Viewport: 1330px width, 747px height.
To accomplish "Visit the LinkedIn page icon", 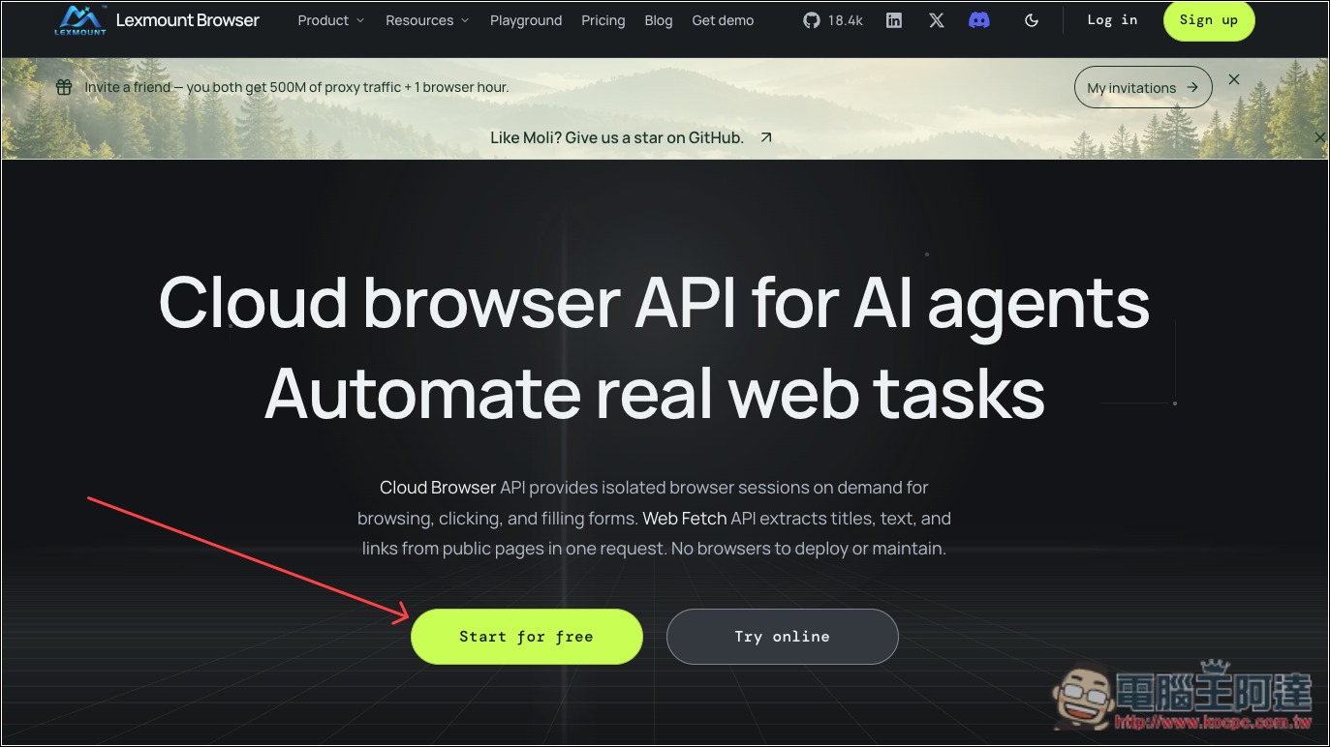I will (894, 20).
